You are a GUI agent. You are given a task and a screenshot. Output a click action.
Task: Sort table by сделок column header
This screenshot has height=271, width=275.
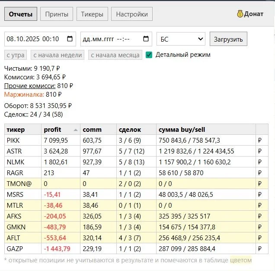coord(137,130)
